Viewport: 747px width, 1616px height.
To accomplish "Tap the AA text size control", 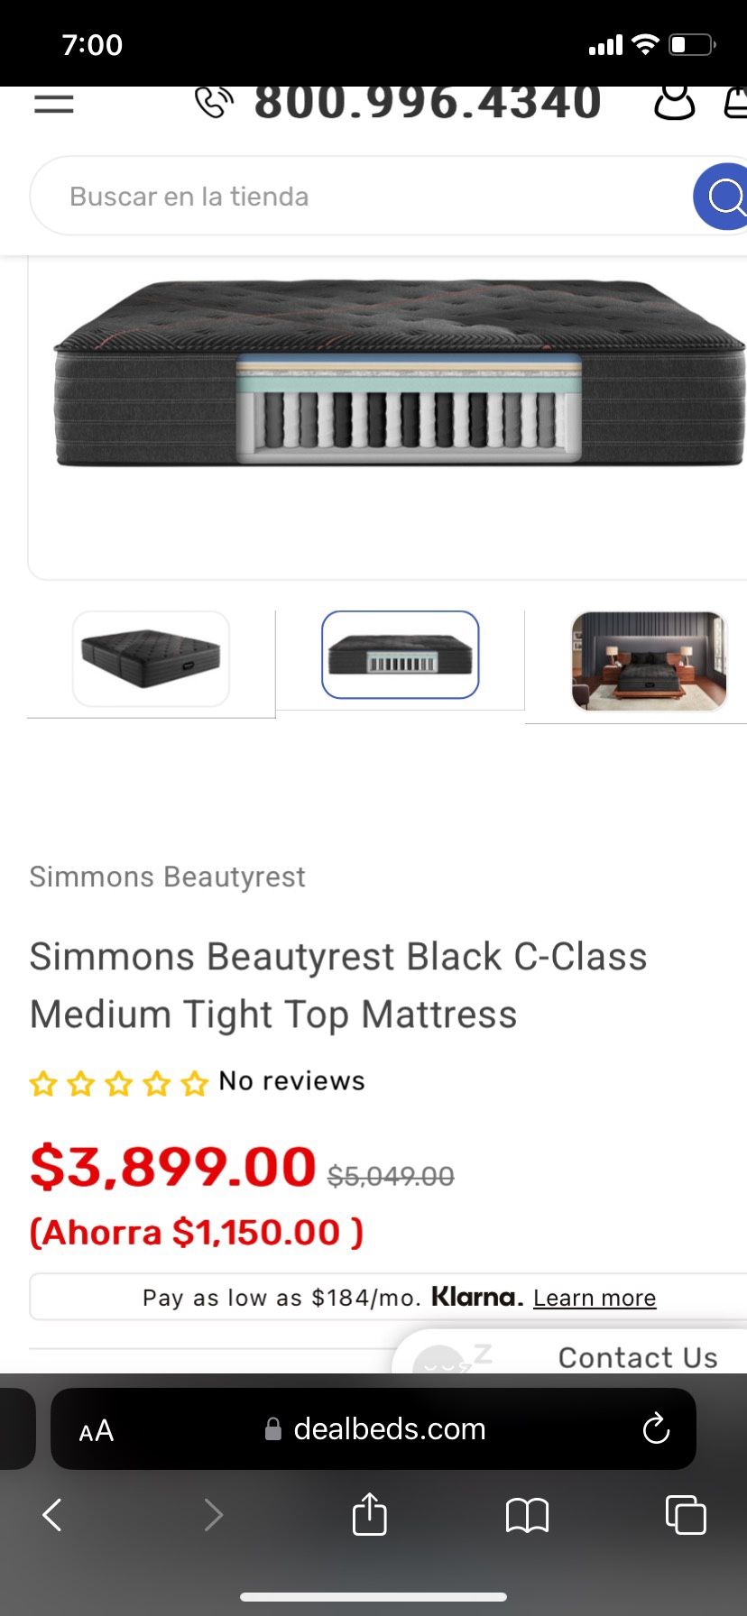I will [x=95, y=1428].
